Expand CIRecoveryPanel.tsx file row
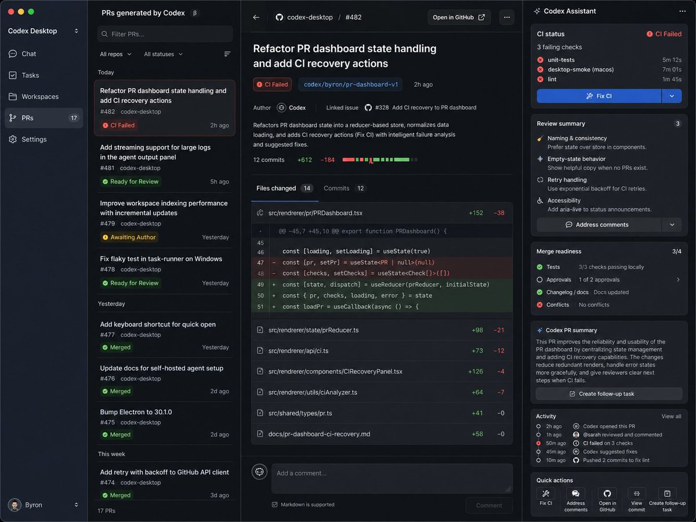696x522 pixels. pyautogui.click(x=382, y=371)
